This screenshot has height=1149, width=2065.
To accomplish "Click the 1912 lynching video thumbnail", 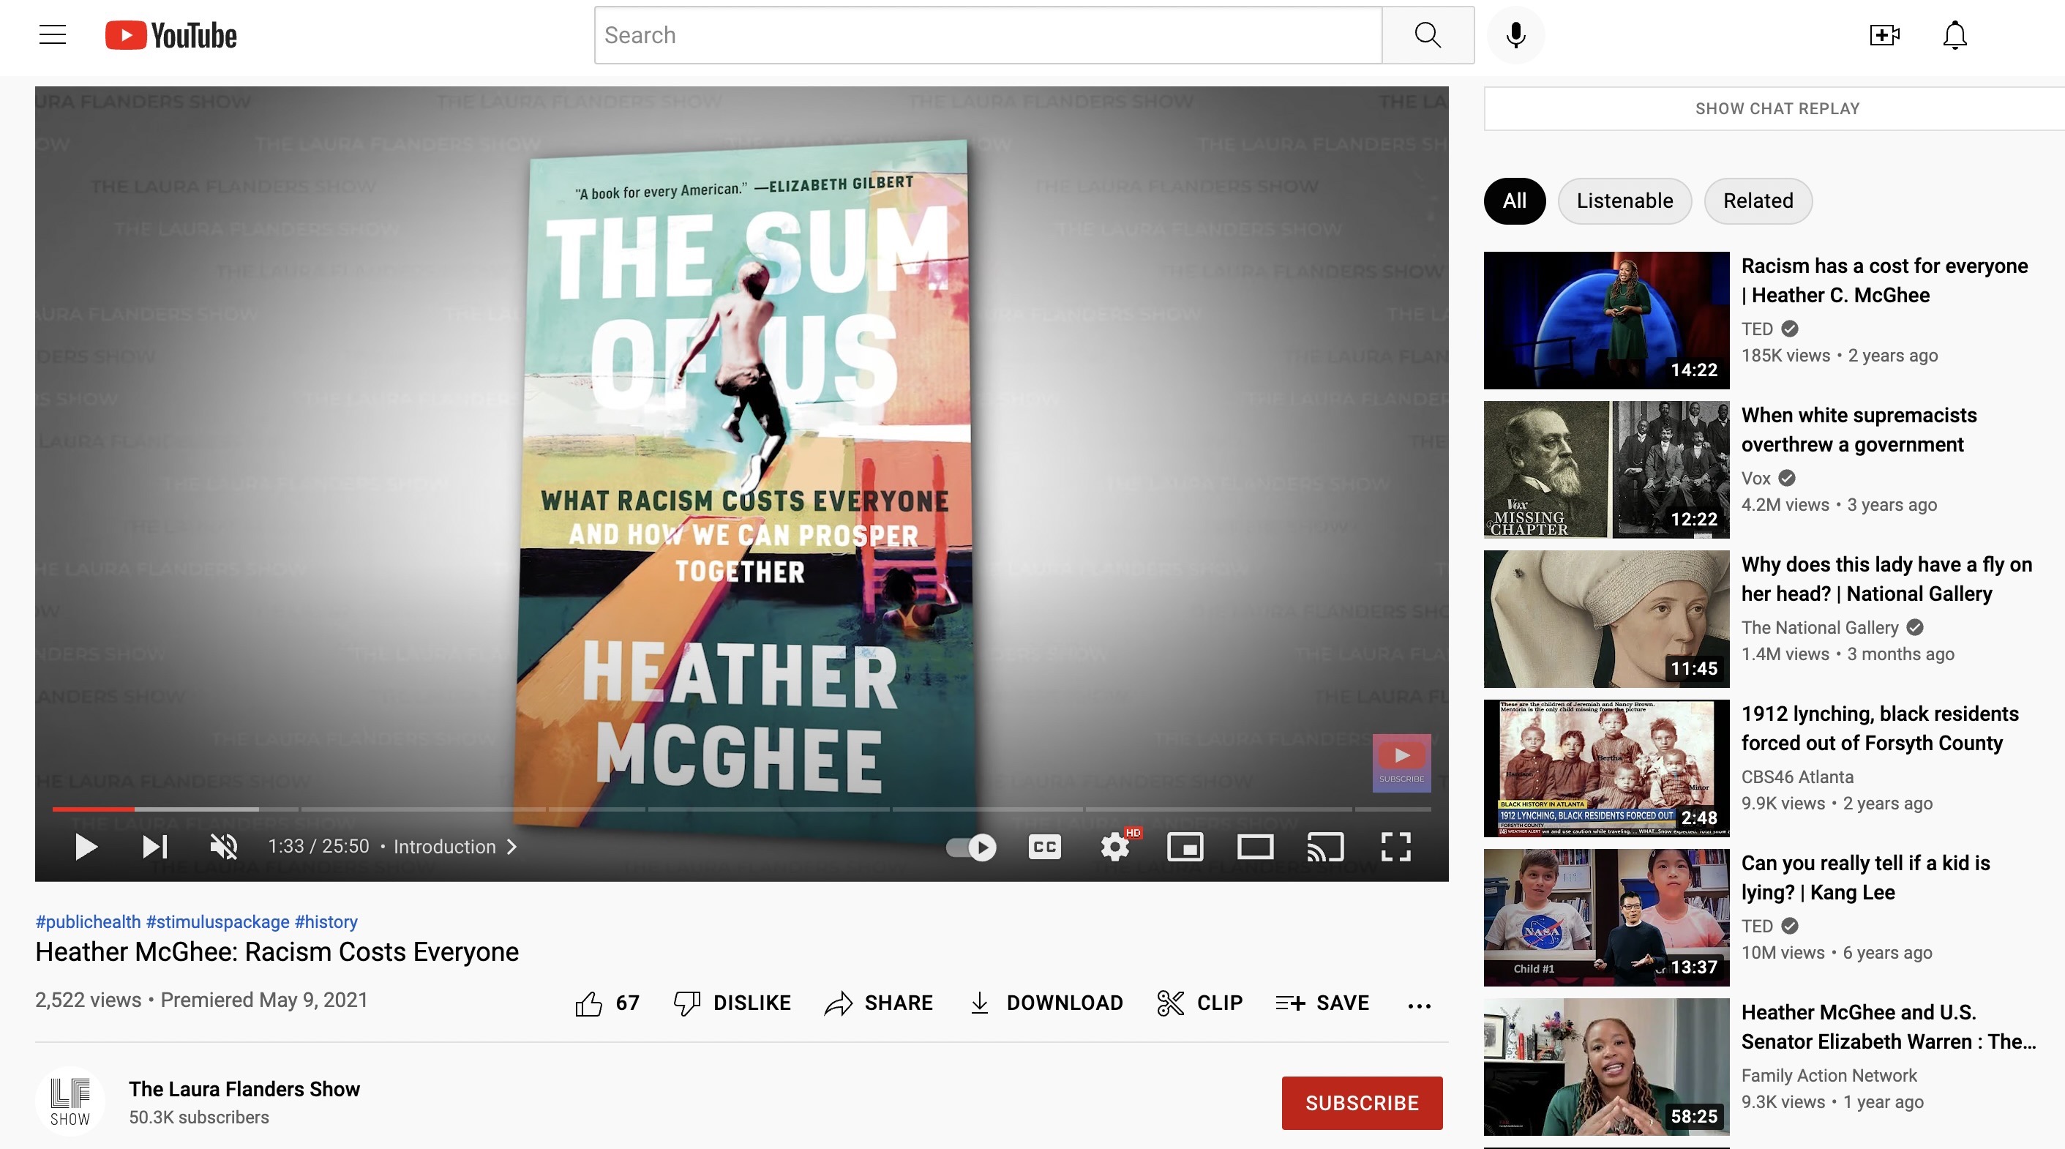I will 1606,768.
